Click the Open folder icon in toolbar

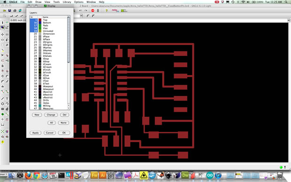point(4,11)
